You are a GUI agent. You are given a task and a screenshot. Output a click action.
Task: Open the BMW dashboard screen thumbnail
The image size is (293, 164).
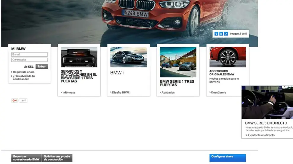coord(79,57)
